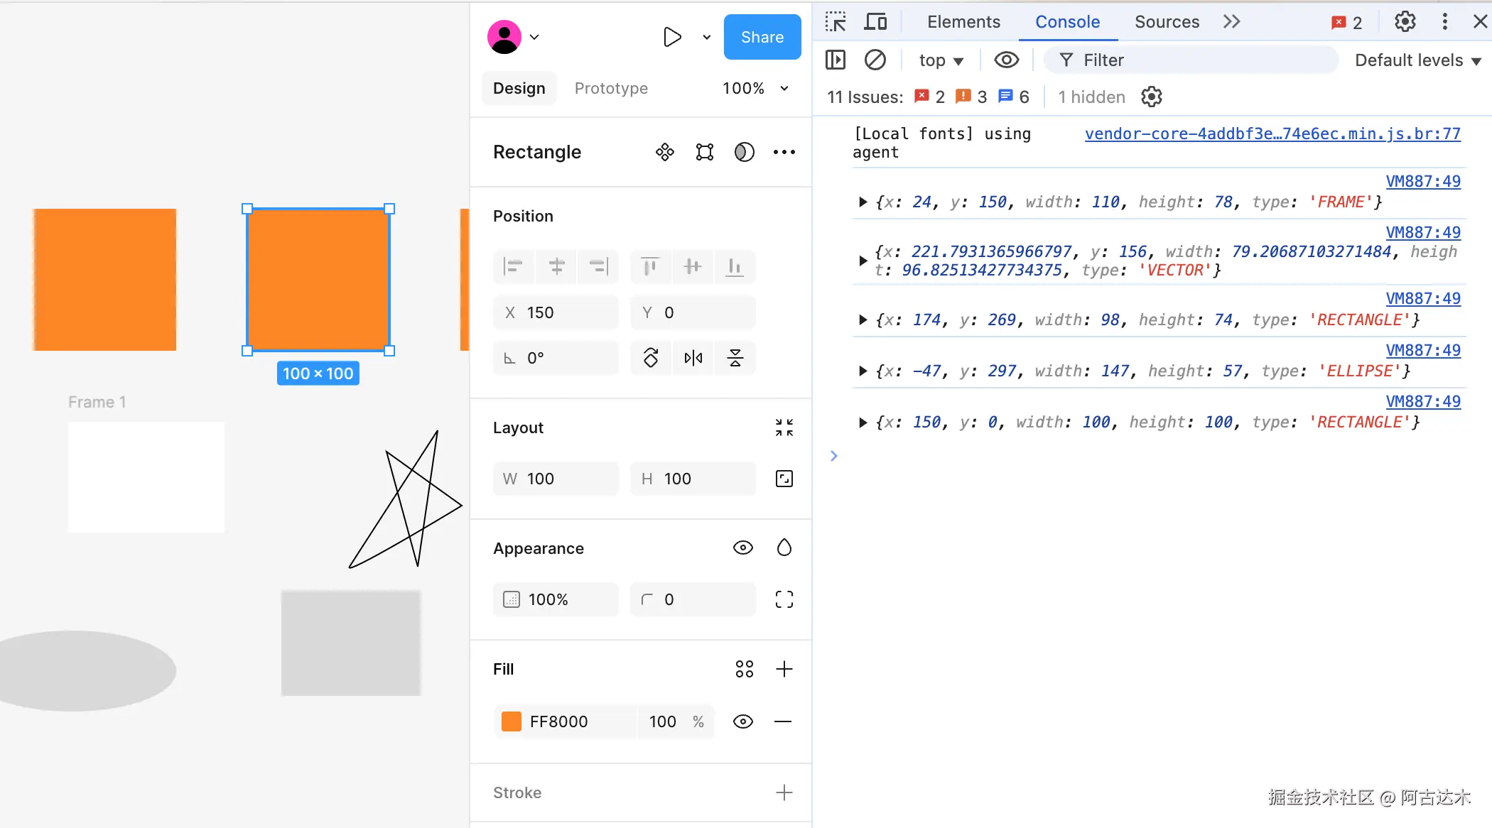This screenshot has width=1492, height=828.
Task: Toggle the FF8000 fill visibility eye
Action: coord(742,721)
